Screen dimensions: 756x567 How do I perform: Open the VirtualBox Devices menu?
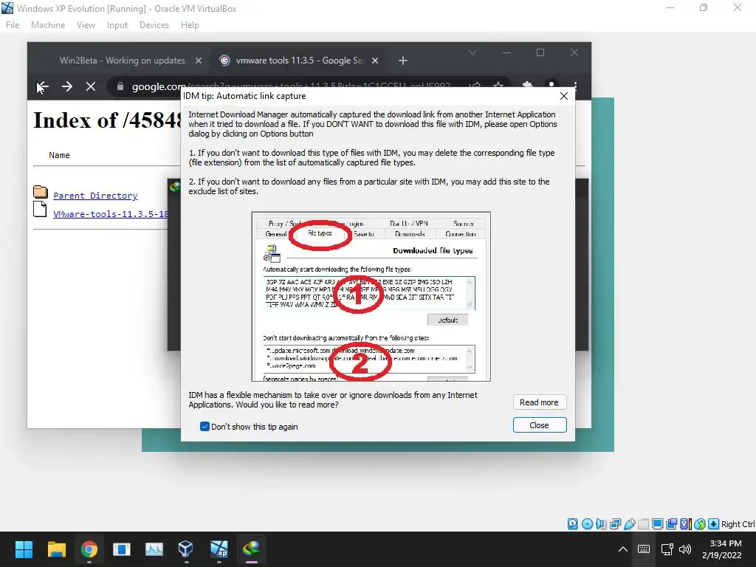pos(154,25)
